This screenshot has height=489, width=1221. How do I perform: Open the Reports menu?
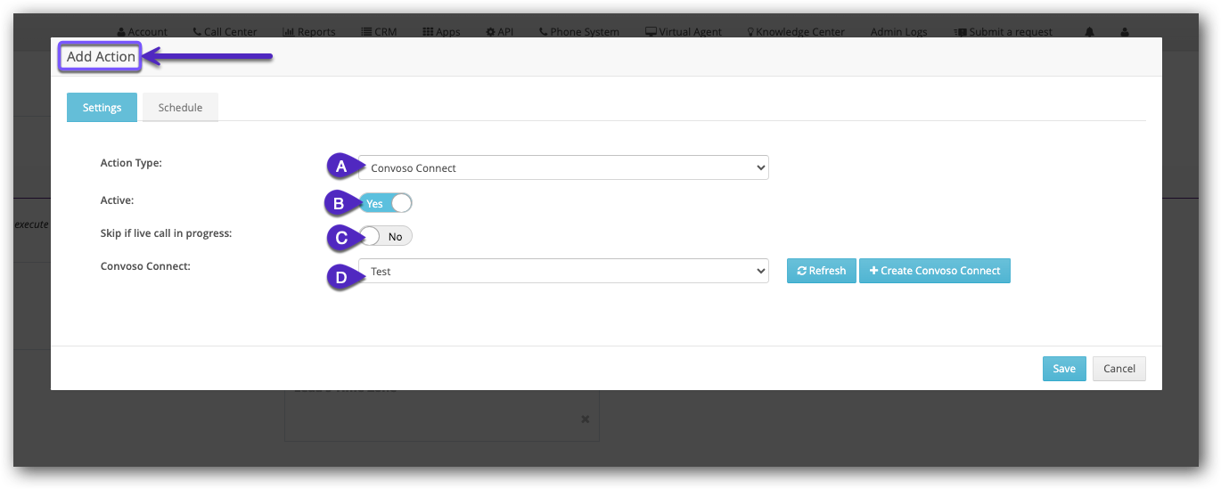[x=309, y=32]
